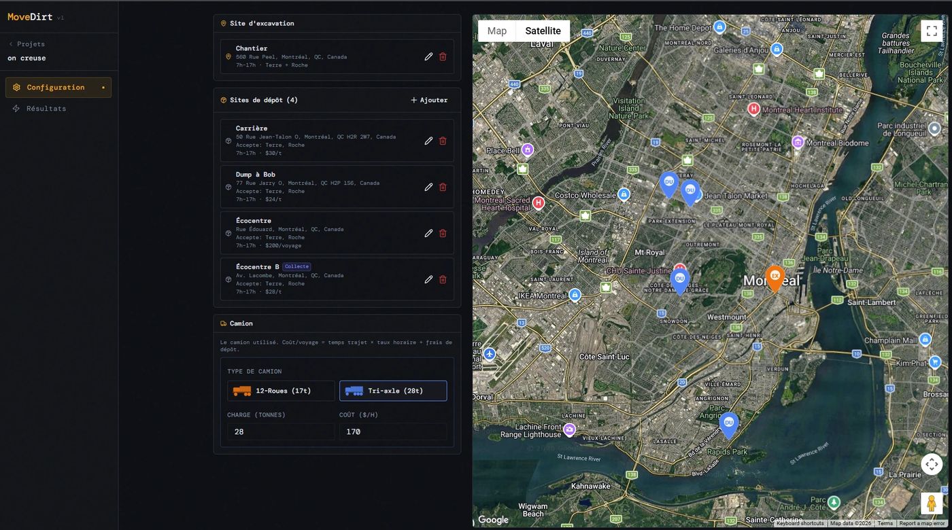This screenshot has width=952, height=530.
Task: Click the 'Camion' section heading
Action: [x=241, y=323]
